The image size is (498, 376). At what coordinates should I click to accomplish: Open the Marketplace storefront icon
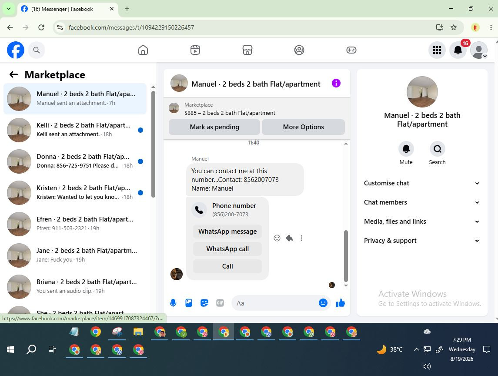coord(247,50)
